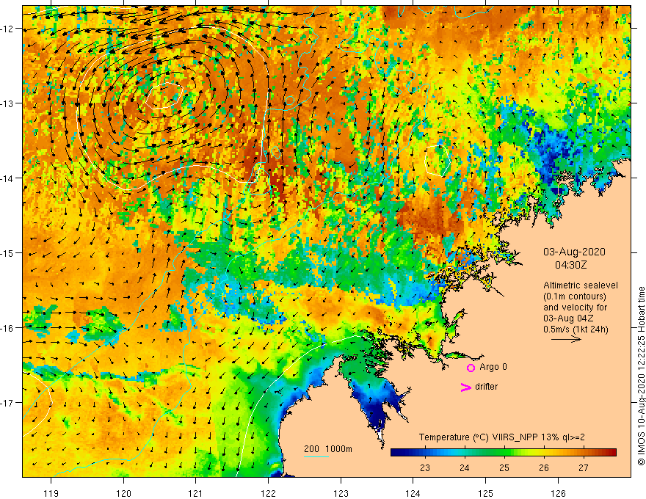Click the small white closed contour near 124.3E

438,161
